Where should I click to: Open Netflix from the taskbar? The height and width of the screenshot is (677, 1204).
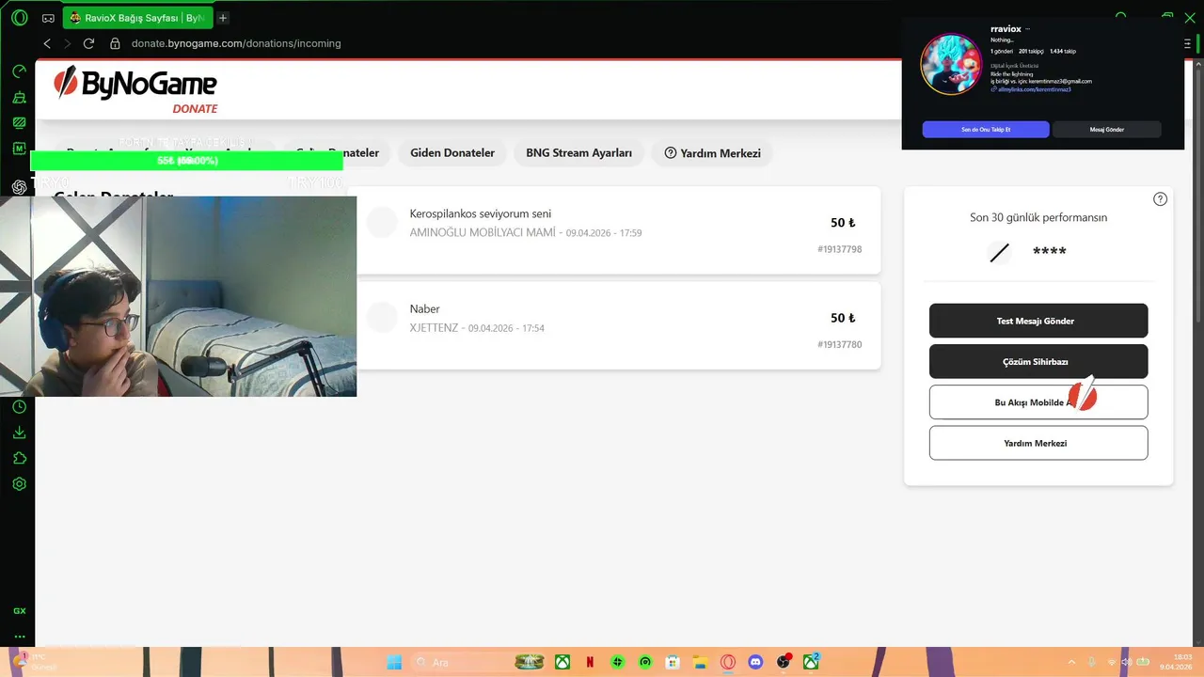pos(590,662)
